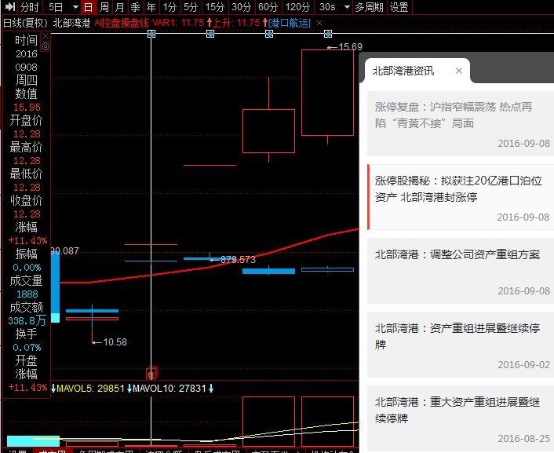Select the 月 monthly period tab
The image size is (554, 453).
[x=120, y=7]
